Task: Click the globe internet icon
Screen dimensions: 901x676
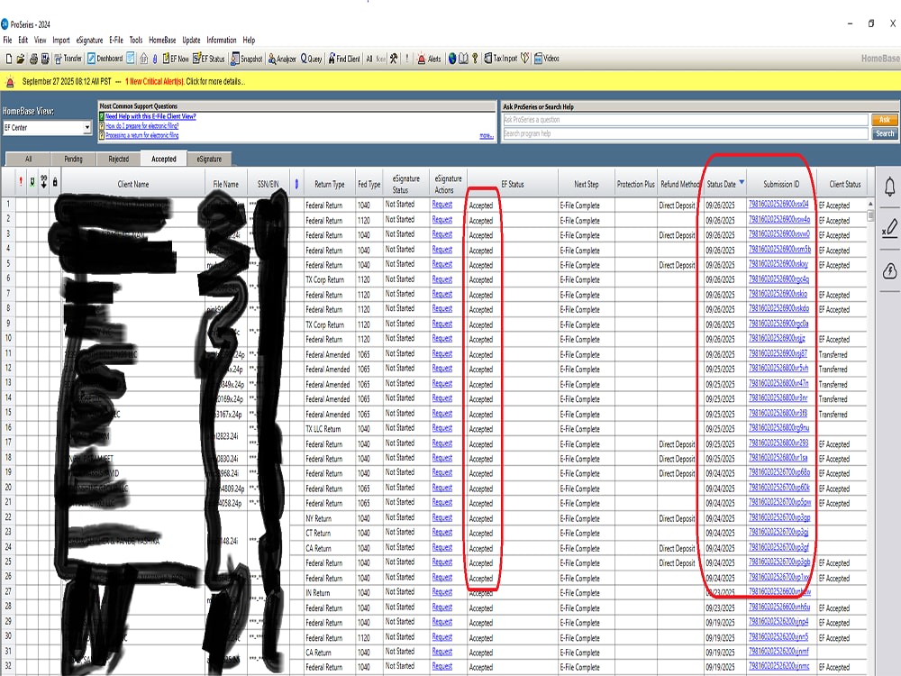Action: pos(452,59)
